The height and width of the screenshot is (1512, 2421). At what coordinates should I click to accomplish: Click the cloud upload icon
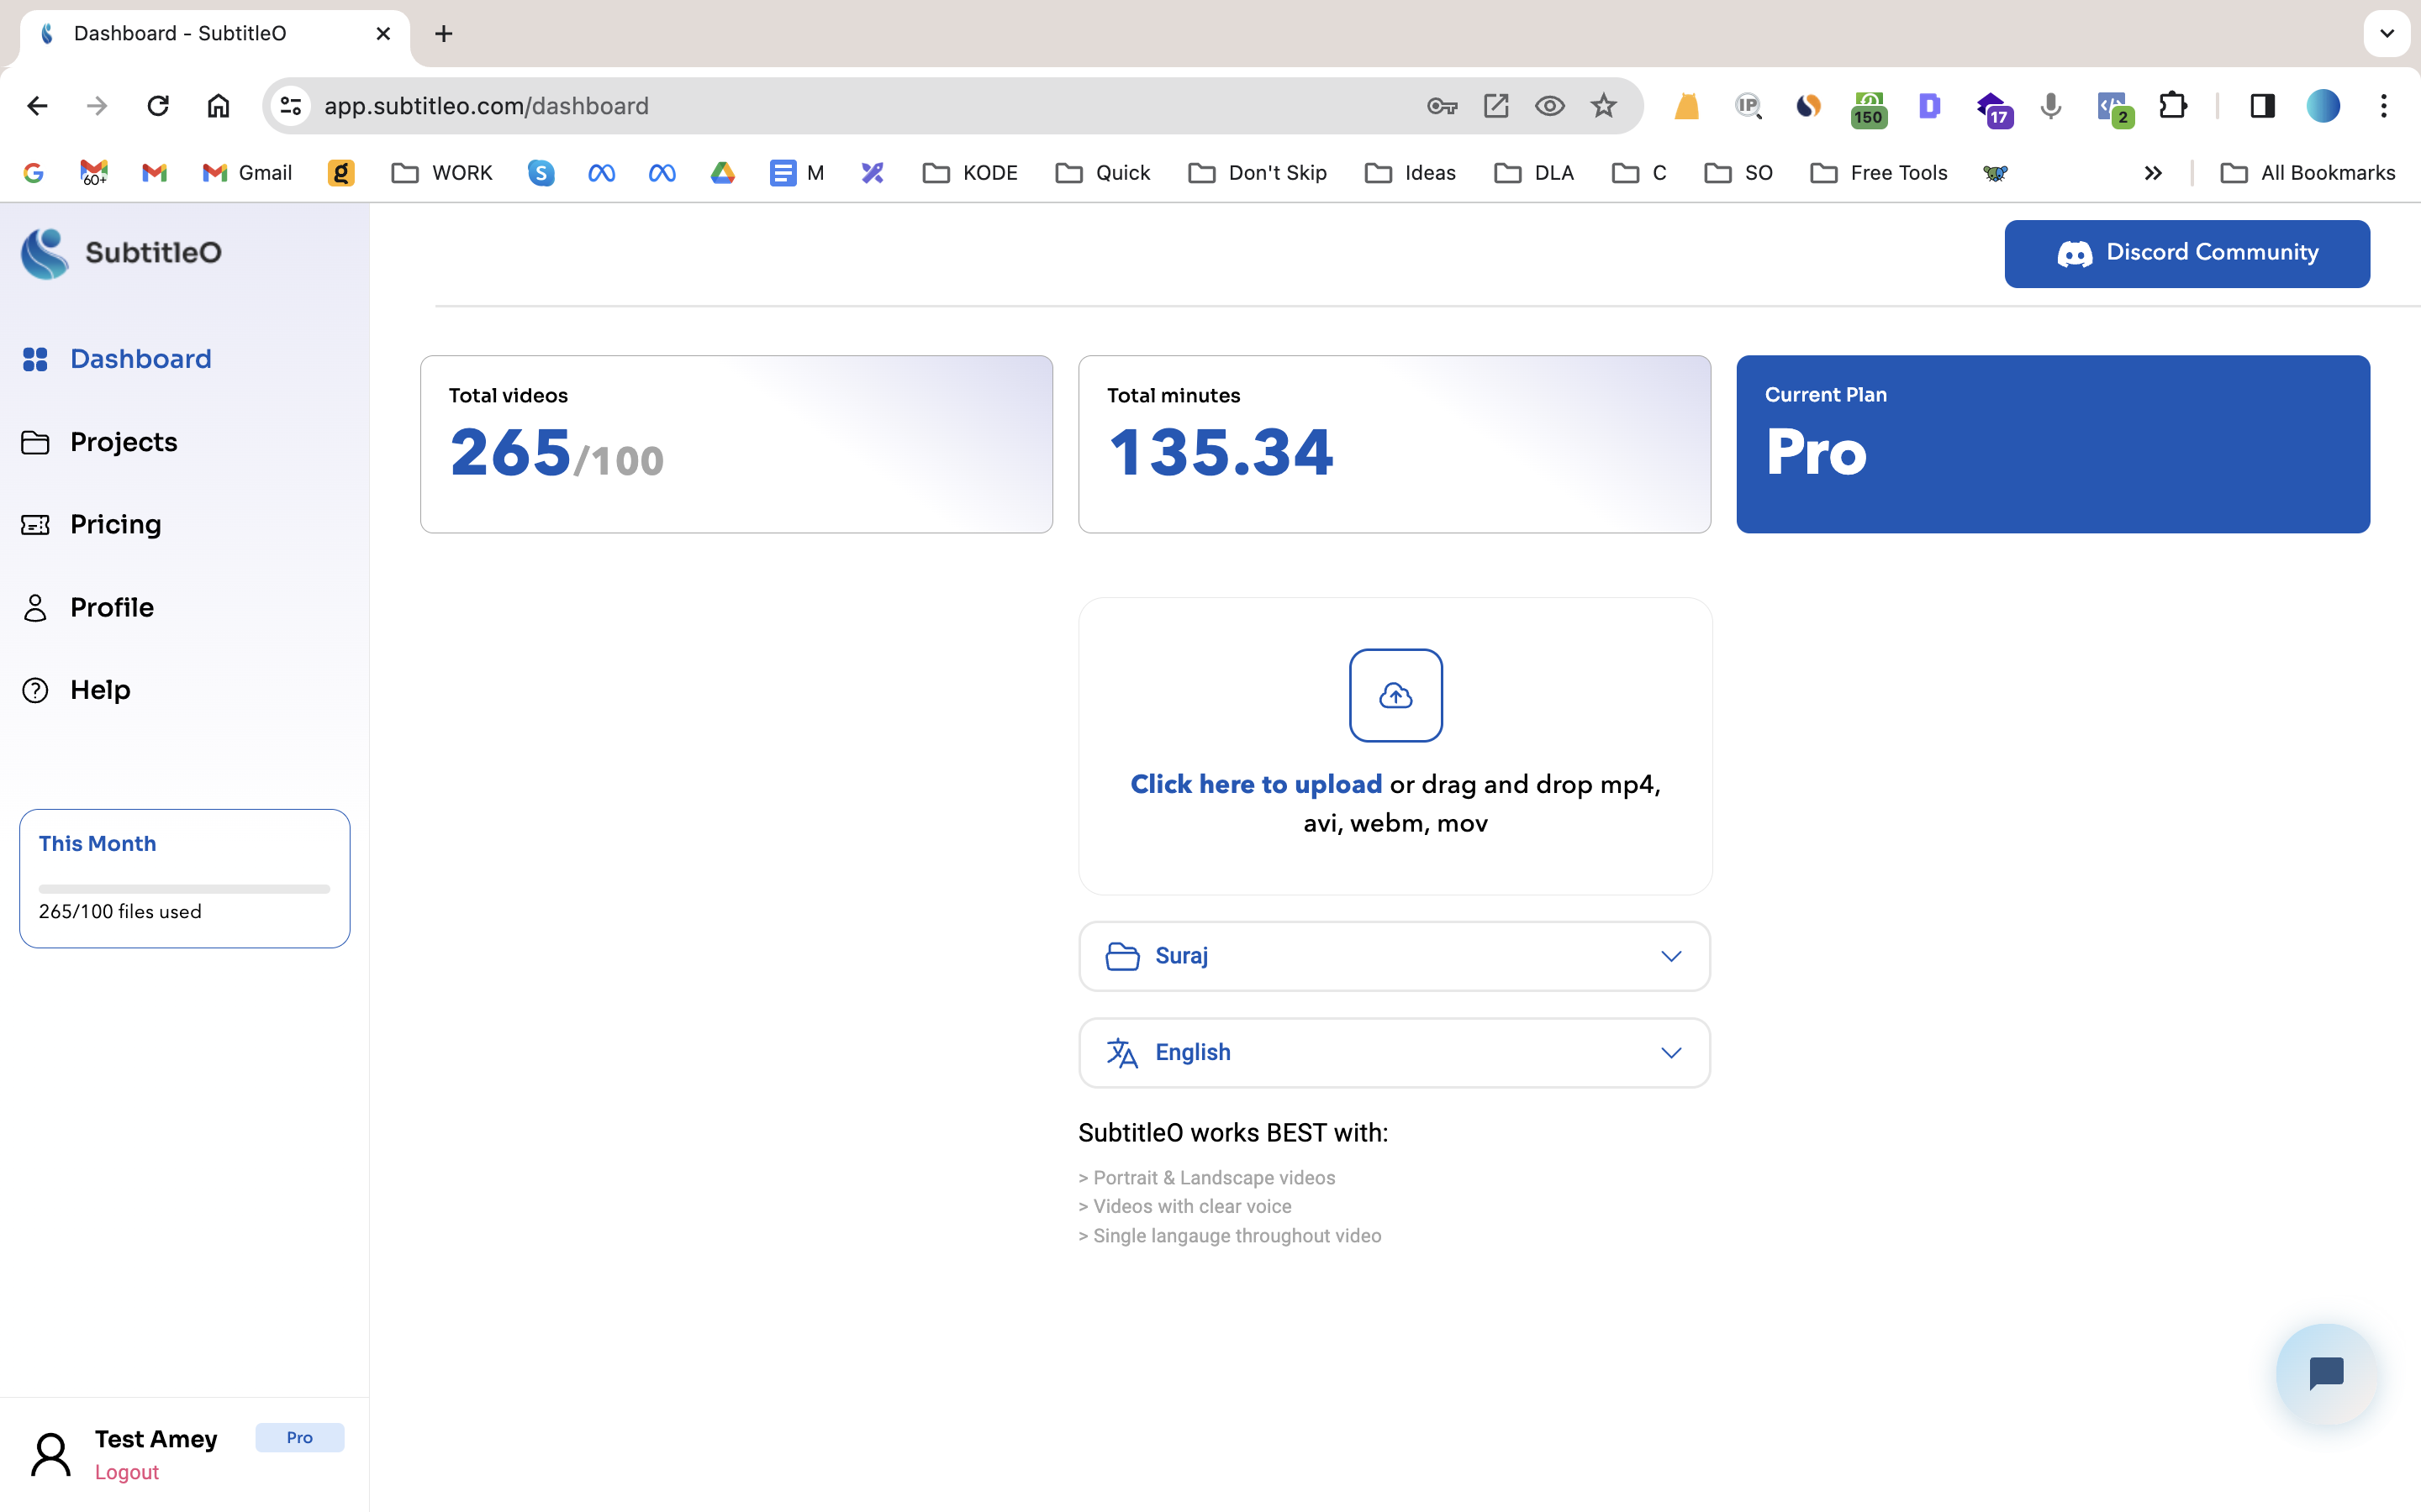pyautogui.click(x=1395, y=696)
